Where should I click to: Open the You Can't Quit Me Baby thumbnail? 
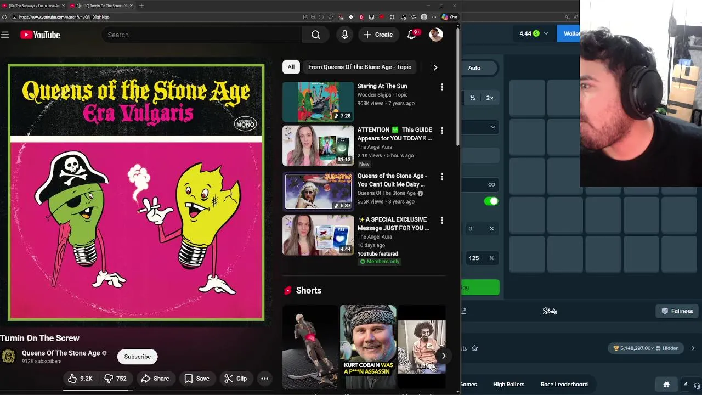318,191
